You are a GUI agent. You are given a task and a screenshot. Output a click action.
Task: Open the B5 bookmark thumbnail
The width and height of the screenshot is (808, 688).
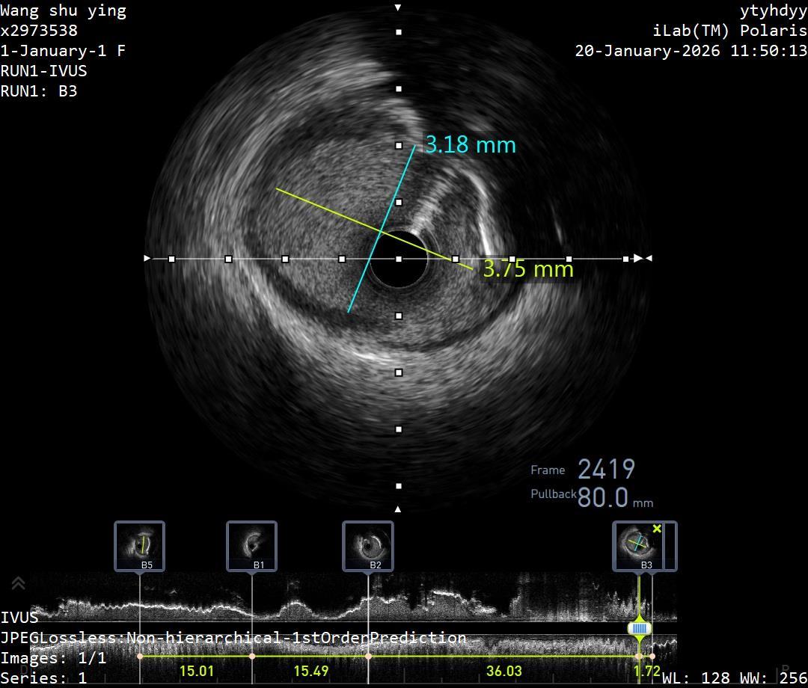click(x=140, y=546)
